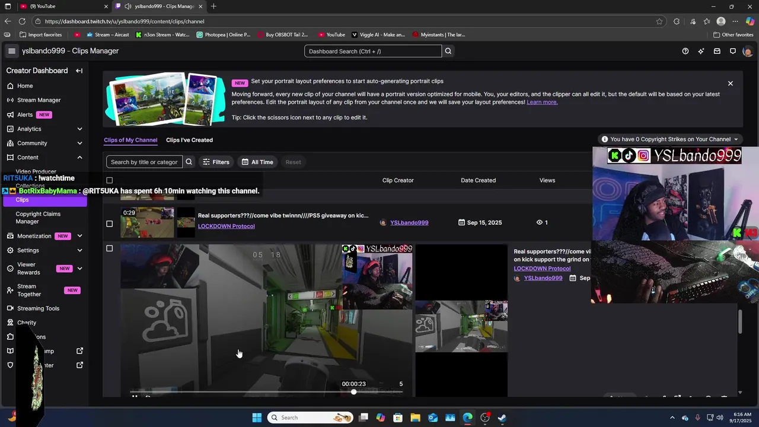Image resolution: width=759 pixels, height=427 pixels.
Task: Open File Explorer from taskbar
Action: click(x=415, y=418)
